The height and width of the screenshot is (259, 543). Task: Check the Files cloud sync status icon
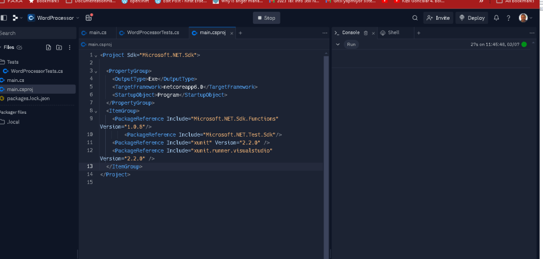coord(19,47)
